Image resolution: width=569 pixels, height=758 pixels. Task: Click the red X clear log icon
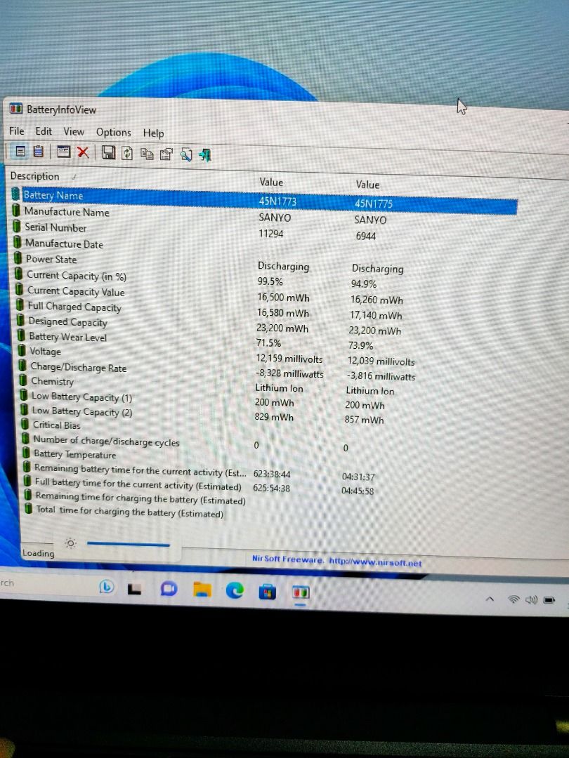(83, 152)
